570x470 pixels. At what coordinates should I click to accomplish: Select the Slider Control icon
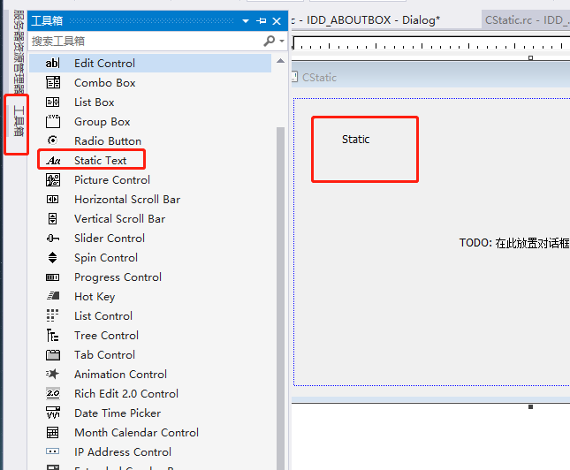[53, 238]
